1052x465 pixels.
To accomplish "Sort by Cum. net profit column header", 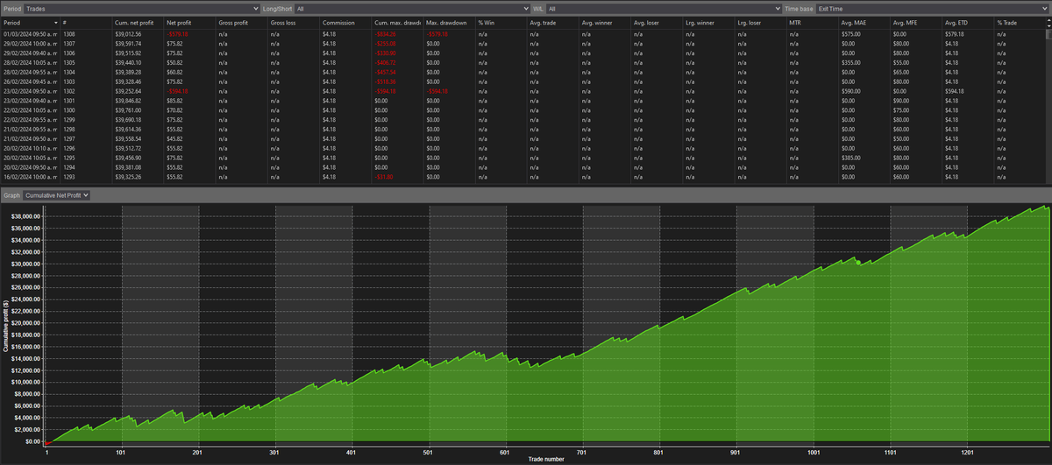I will [x=138, y=21].
